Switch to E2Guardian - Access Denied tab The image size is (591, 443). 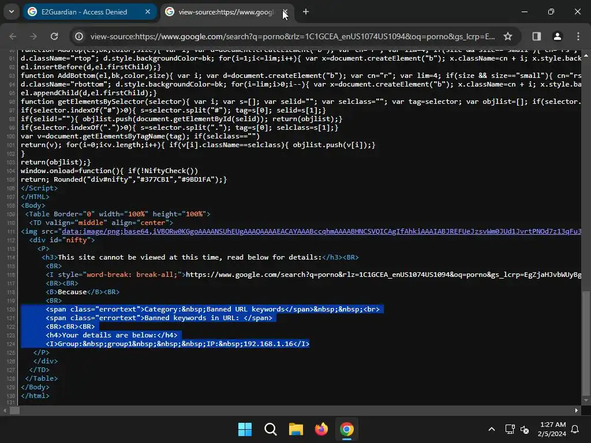click(89, 12)
